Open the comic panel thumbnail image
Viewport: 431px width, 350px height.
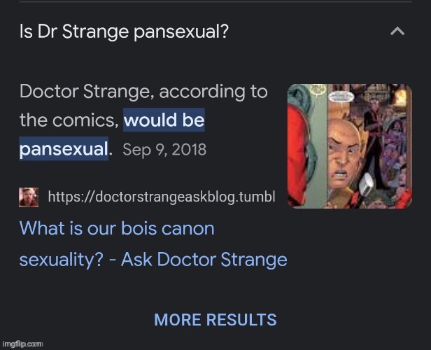click(x=350, y=146)
